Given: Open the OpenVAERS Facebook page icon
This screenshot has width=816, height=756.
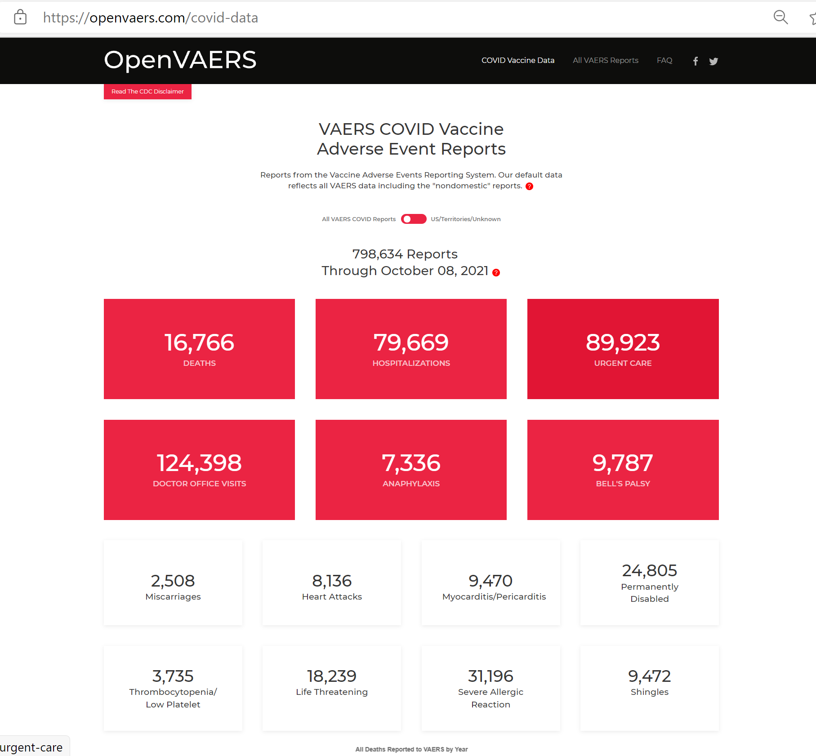Looking at the screenshot, I should pos(696,61).
